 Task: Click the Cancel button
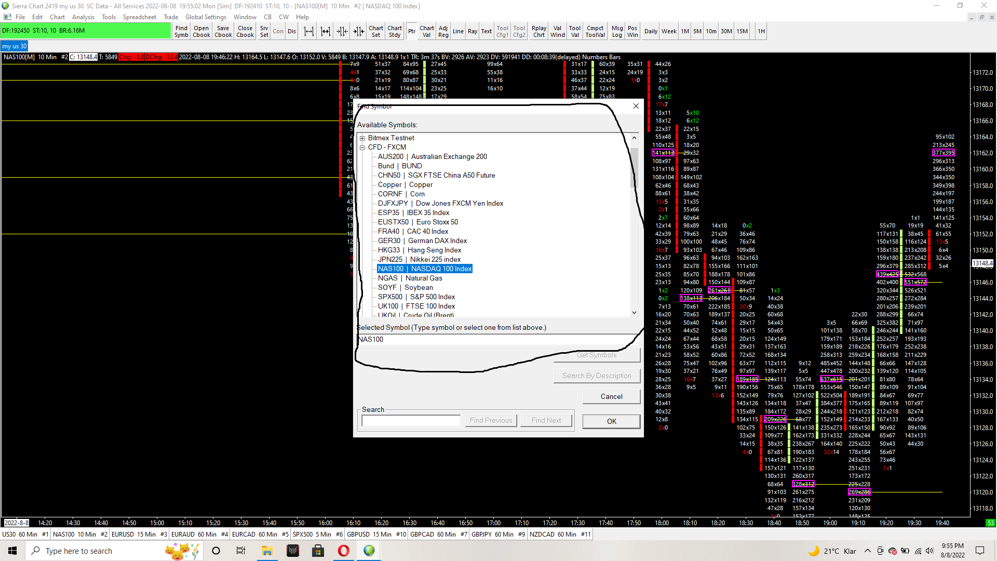coord(611,397)
